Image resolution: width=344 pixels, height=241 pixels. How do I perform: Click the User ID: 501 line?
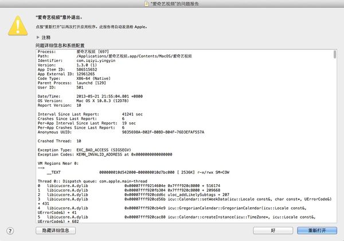(x=61, y=87)
